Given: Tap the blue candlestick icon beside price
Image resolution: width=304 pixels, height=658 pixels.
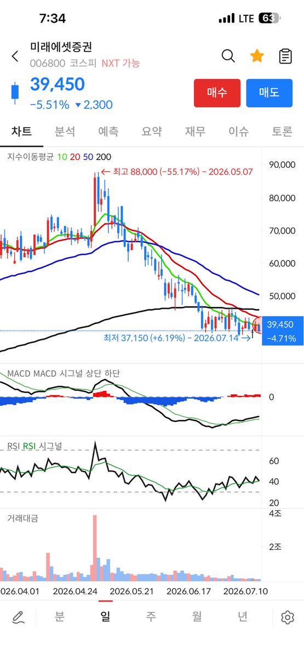Looking at the screenshot, I should click(15, 92).
